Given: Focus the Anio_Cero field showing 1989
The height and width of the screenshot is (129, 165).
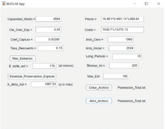Looking at the screenshot, I should point(120,39).
